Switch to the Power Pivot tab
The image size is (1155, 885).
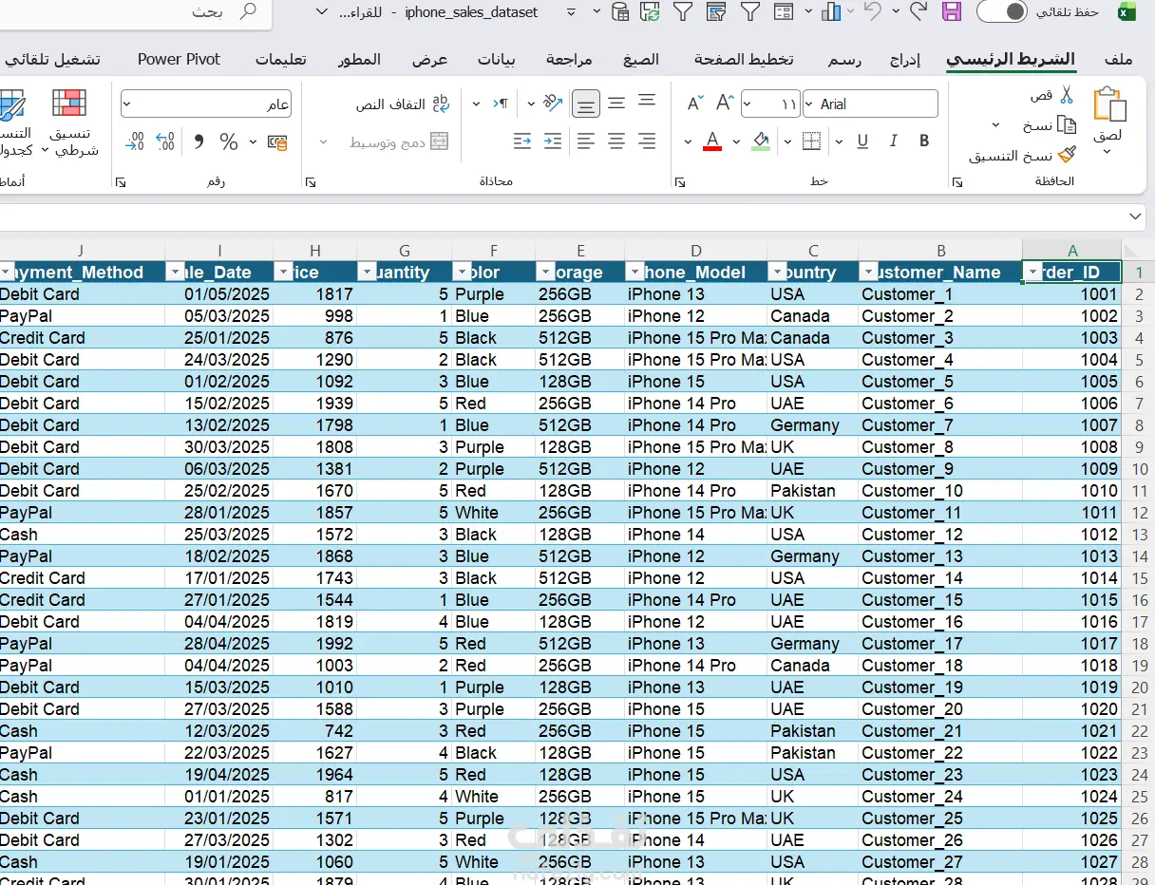point(179,59)
